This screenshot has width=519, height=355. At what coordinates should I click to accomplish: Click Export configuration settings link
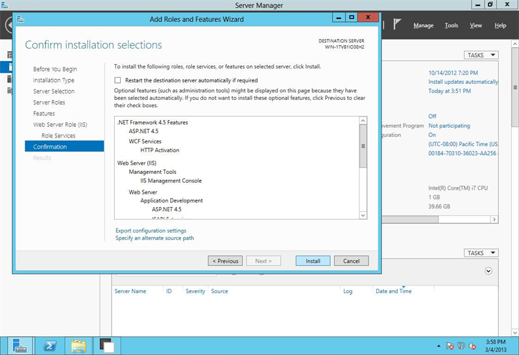(x=151, y=230)
